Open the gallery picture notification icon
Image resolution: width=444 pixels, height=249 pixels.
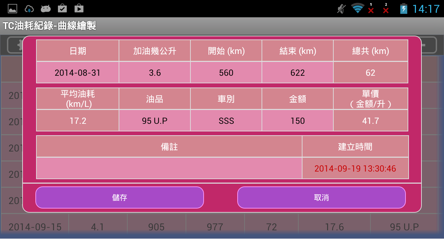pos(12,9)
